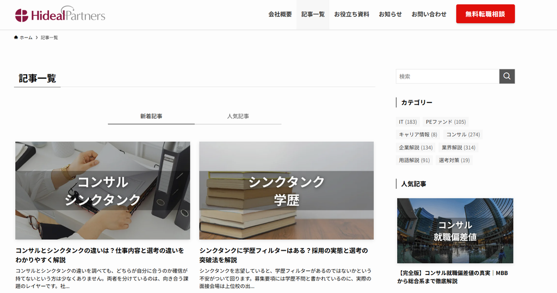The height and width of the screenshot is (293, 557).
Task: Select the PEファンド (105) category tag
Action: 446,122
